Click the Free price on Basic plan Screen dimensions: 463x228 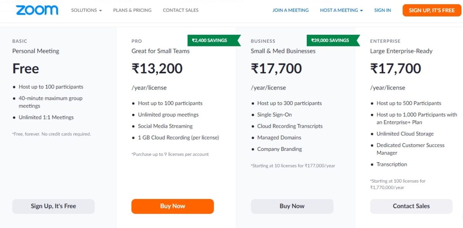(x=26, y=69)
